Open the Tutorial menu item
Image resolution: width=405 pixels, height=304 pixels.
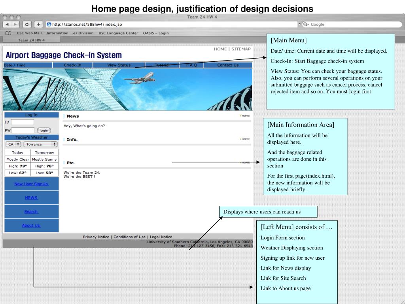[162, 65]
